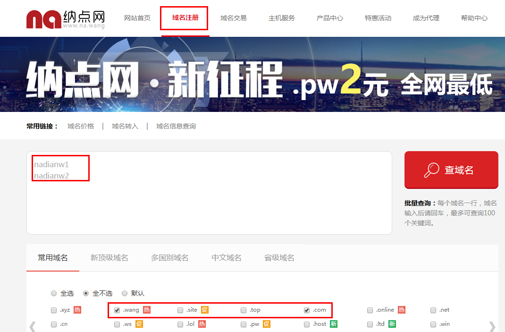
Task: Click the 热 badge next to .xyz
Action: click(77, 310)
